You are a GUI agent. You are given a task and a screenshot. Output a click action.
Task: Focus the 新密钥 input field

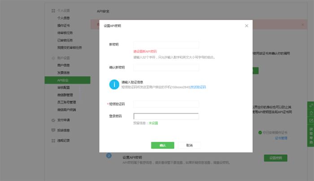click(x=166, y=45)
